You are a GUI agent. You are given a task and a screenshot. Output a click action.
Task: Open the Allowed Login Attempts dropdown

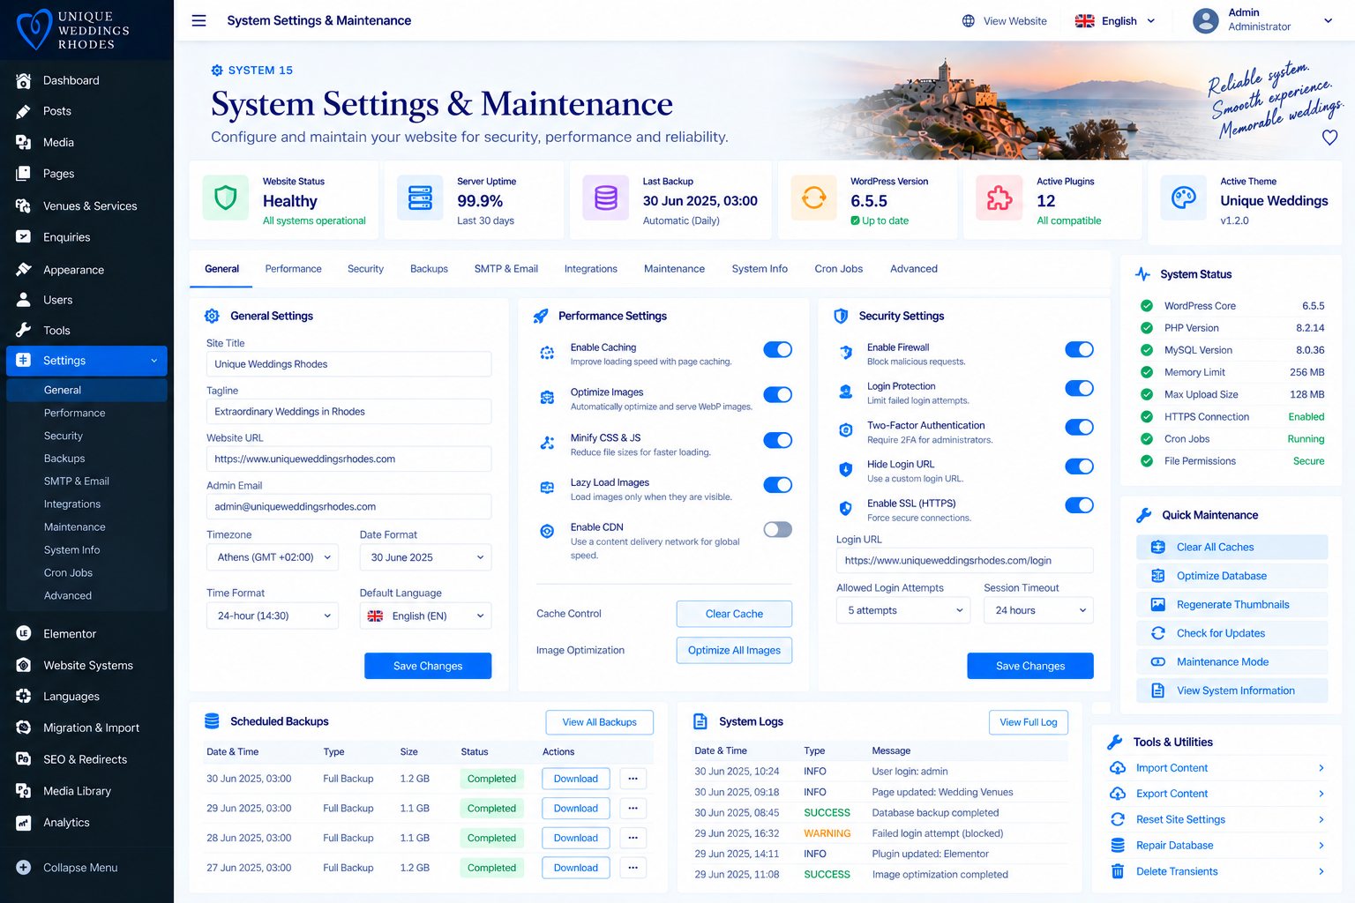(903, 610)
